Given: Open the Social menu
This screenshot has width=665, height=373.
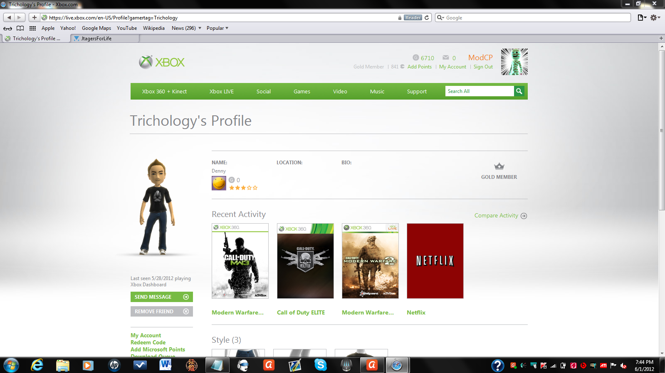Looking at the screenshot, I should pyautogui.click(x=264, y=91).
